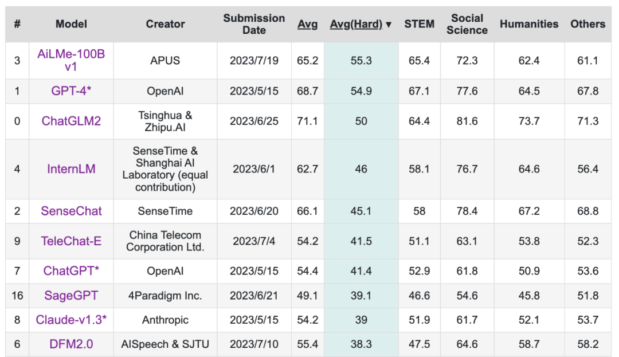The height and width of the screenshot is (357, 619).
Task: Open the TeleChat-E model link
Action: (71, 241)
